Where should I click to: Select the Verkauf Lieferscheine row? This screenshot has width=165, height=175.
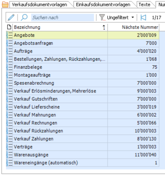coord(82,107)
